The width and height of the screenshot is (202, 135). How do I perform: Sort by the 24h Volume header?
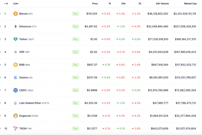pyautogui.click(x=162, y=4)
